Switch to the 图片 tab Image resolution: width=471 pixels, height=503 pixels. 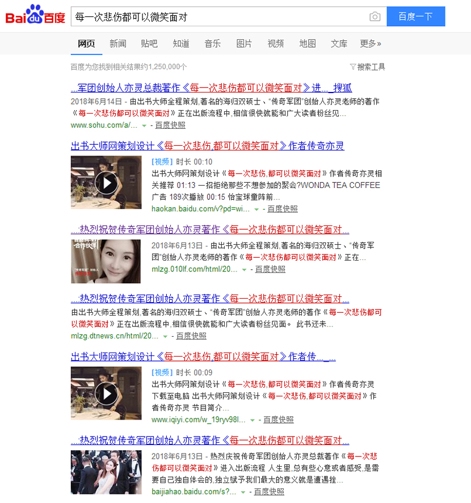click(x=244, y=44)
